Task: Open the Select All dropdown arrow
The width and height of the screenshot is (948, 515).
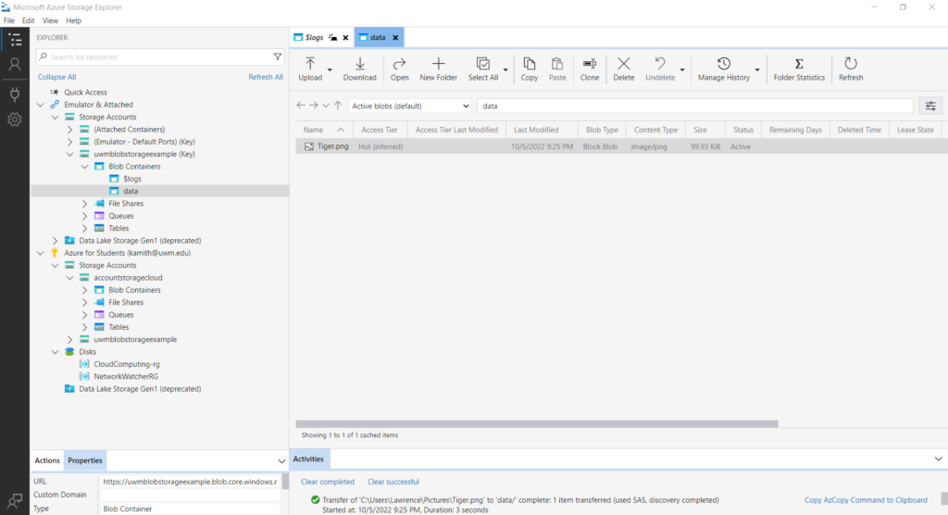Action: click(x=505, y=69)
